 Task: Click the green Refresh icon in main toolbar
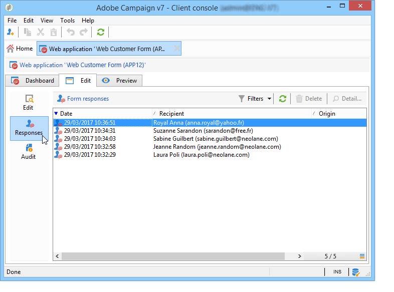pos(101,32)
